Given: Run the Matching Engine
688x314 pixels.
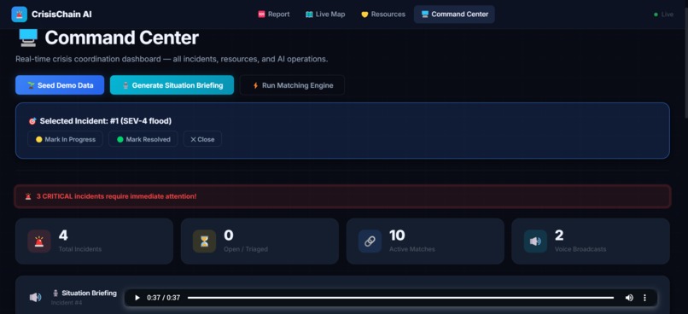Looking at the screenshot, I should 292,85.
